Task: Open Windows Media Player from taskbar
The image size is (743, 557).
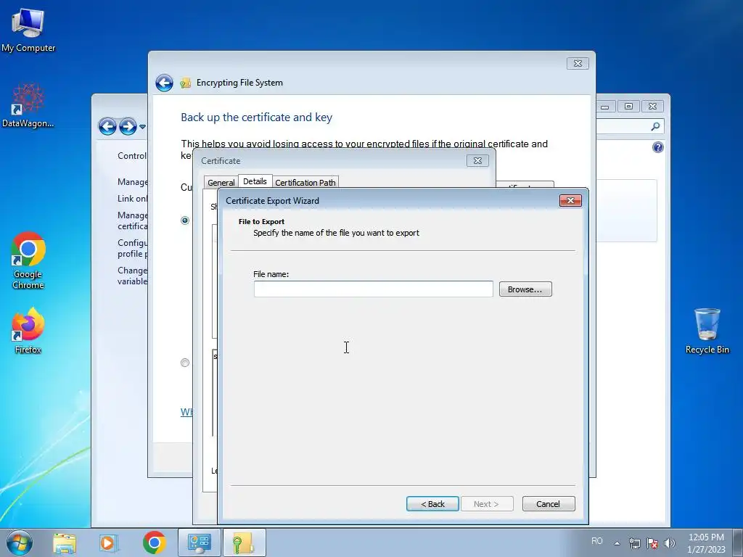Action: [108, 542]
